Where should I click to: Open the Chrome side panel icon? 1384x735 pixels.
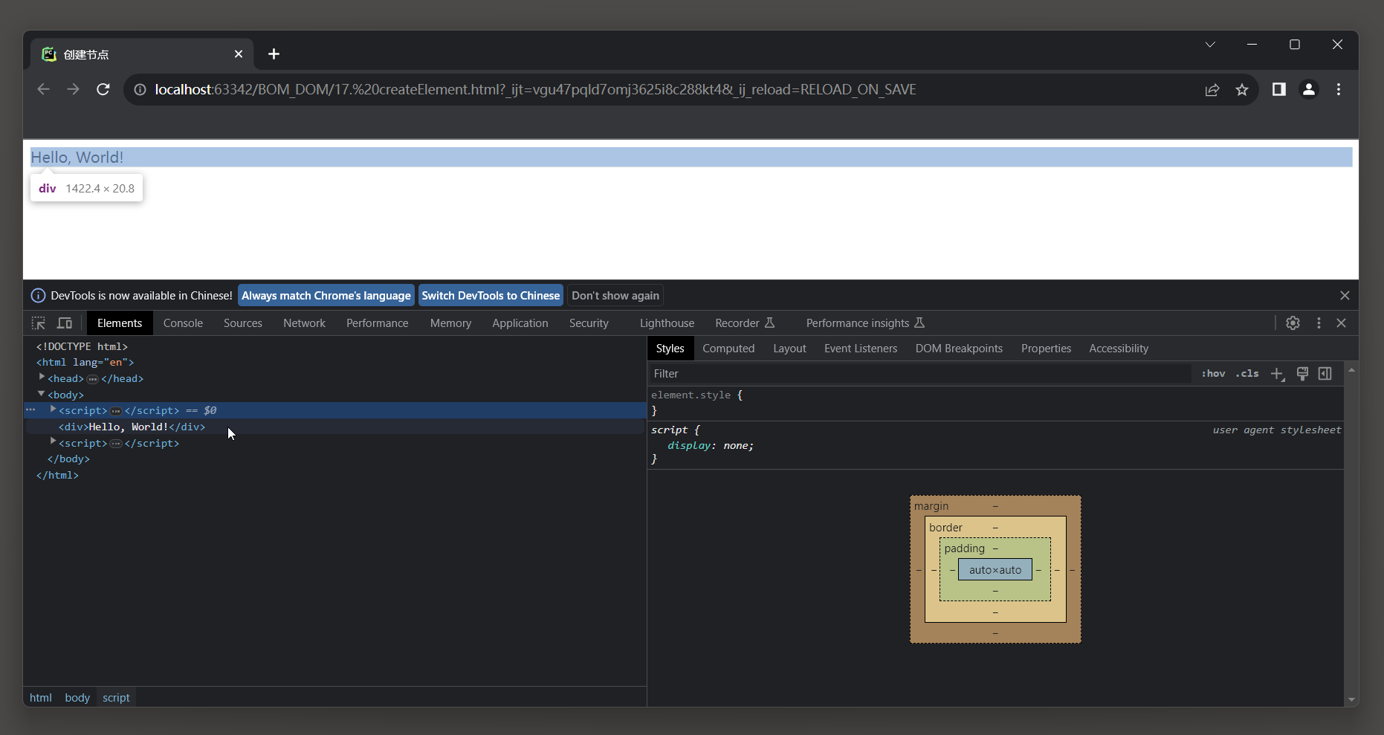coord(1278,89)
